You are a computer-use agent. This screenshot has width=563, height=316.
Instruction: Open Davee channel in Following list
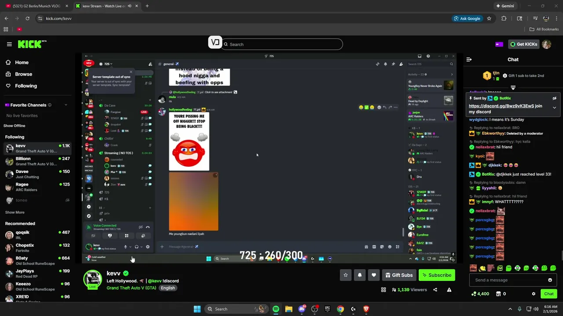37,174
